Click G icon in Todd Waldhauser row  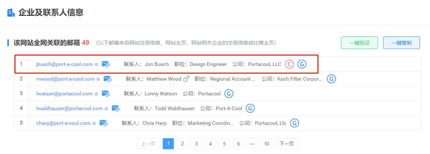[x=250, y=109]
